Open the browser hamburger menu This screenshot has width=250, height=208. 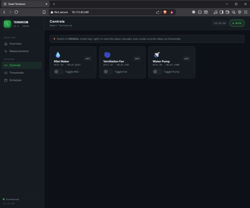pos(246,12)
